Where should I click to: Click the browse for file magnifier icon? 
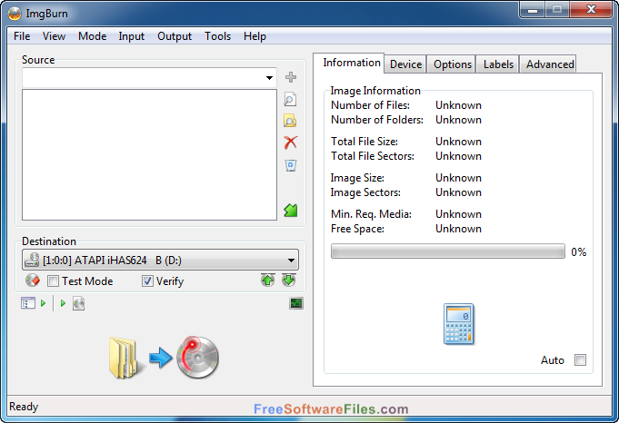coord(290,99)
